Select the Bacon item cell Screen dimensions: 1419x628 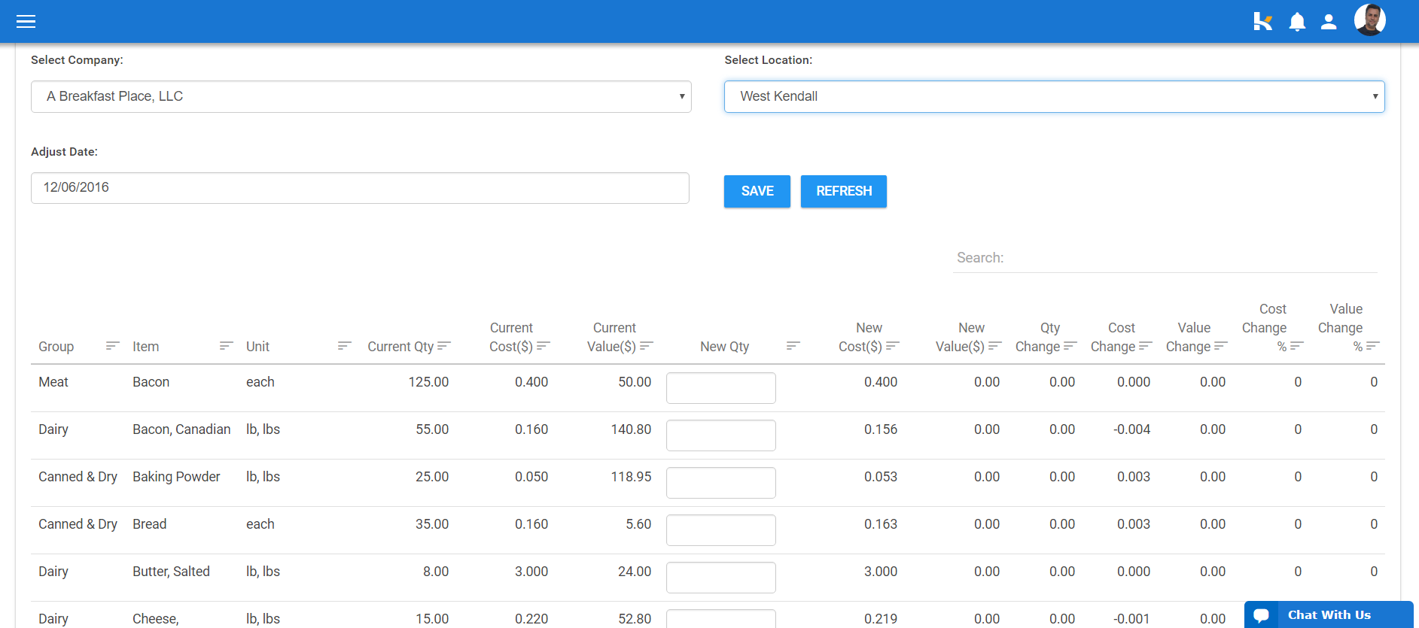pos(151,382)
